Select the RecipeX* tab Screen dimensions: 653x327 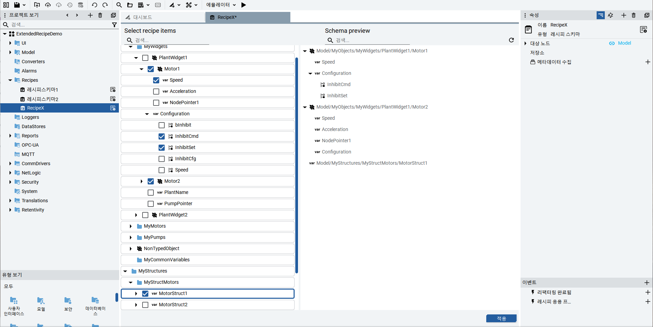click(248, 17)
